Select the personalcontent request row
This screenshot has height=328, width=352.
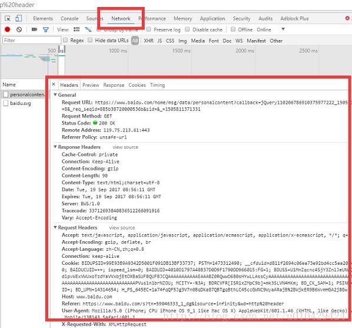click(24, 94)
